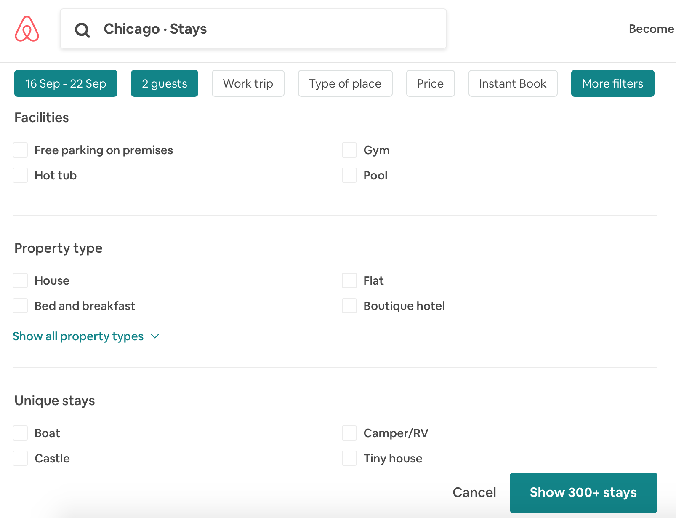Screen dimensions: 676x518
Task: Enable the Gym filter
Action: (x=349, y=150)
